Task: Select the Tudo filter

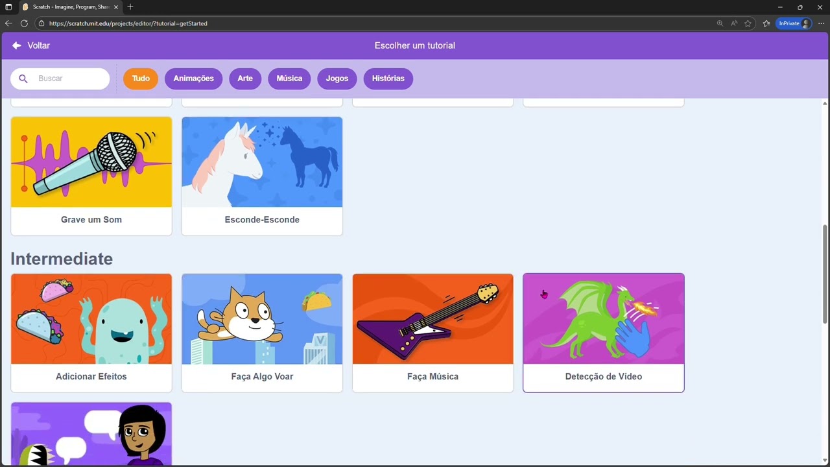Action: pos(141,78)
